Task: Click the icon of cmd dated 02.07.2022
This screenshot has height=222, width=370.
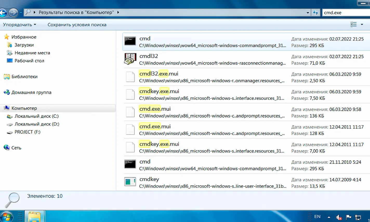Action: pyautogui.click(x=130, y=41)
